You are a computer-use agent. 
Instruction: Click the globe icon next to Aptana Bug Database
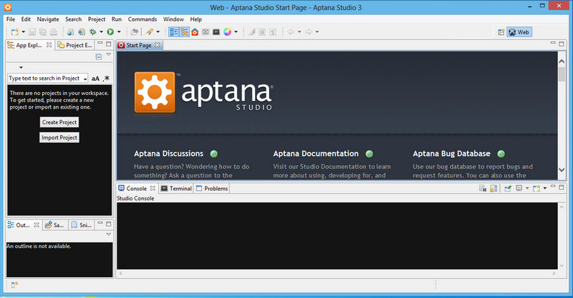pos(501,154)
